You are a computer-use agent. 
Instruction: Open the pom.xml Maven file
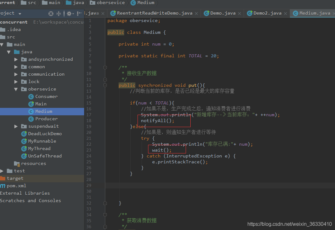[x=13, y=186]
